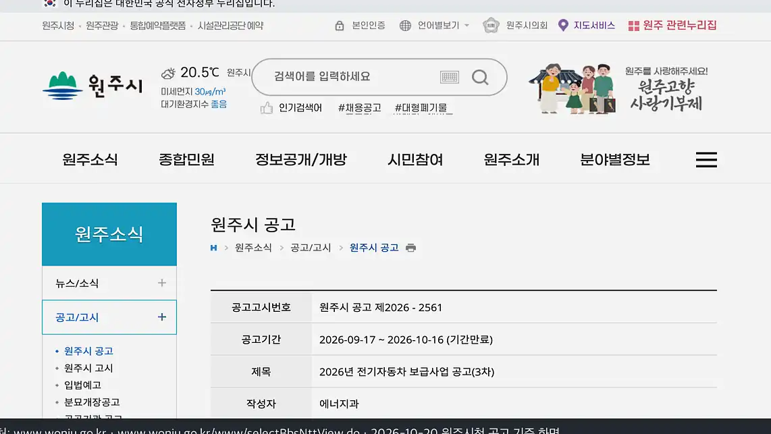Click 대기환경지수 좋음 text
The width and height of the screenshot is (771, 434).
pos(194,104)
